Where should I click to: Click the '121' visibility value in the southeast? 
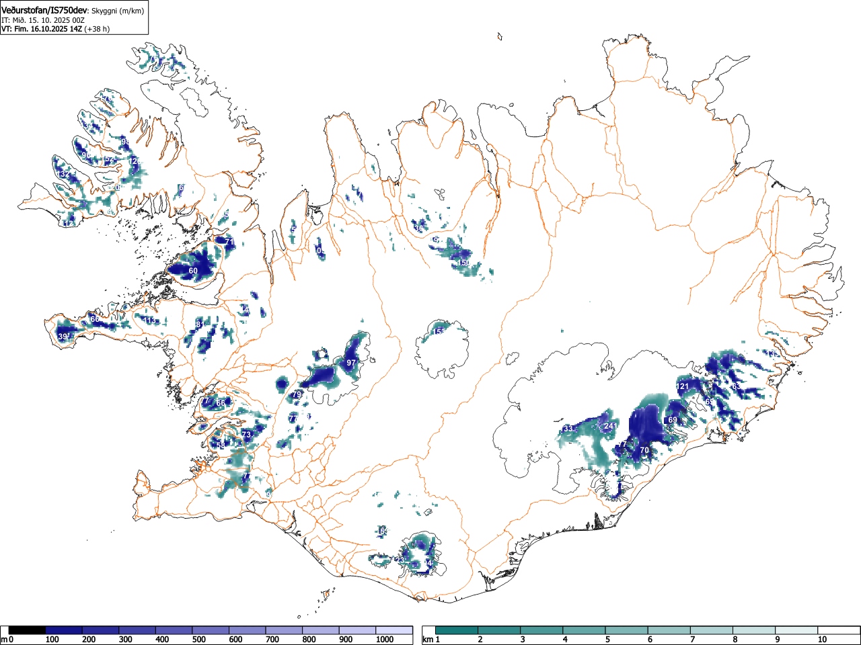click(683, 386)
